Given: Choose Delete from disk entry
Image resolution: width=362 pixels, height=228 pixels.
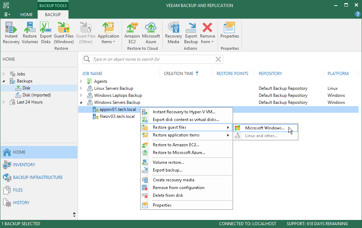Looking at the screenshot, I should pyautogui.click(x=187, y=195).
